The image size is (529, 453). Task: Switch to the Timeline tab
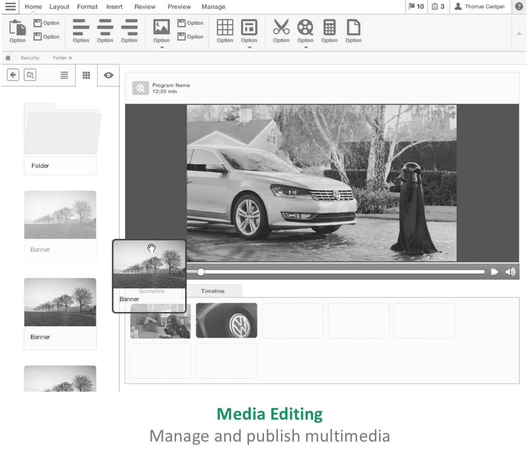tap(213, 291)
